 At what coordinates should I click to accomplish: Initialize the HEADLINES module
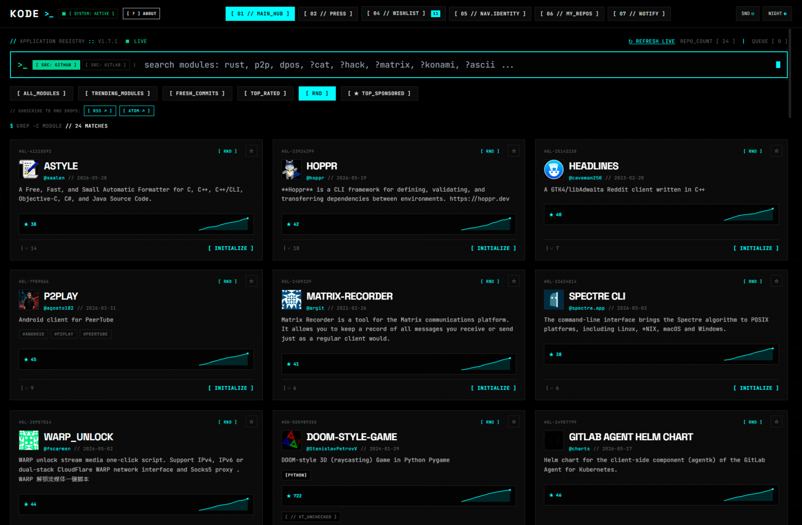tap(756, 249)
